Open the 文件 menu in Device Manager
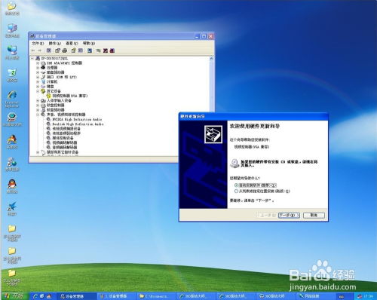377x300 pixels. (38, 43)
